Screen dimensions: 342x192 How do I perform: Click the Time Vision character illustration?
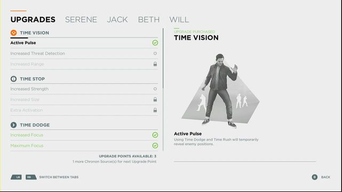(x=220, y=91)
